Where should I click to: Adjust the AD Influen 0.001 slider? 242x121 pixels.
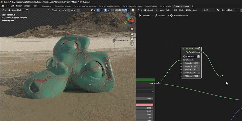click(x=191, y=76)
